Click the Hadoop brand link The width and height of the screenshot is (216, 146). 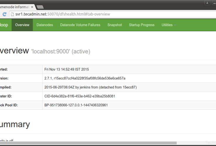4,25
